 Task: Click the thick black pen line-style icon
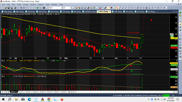[105, 8]
